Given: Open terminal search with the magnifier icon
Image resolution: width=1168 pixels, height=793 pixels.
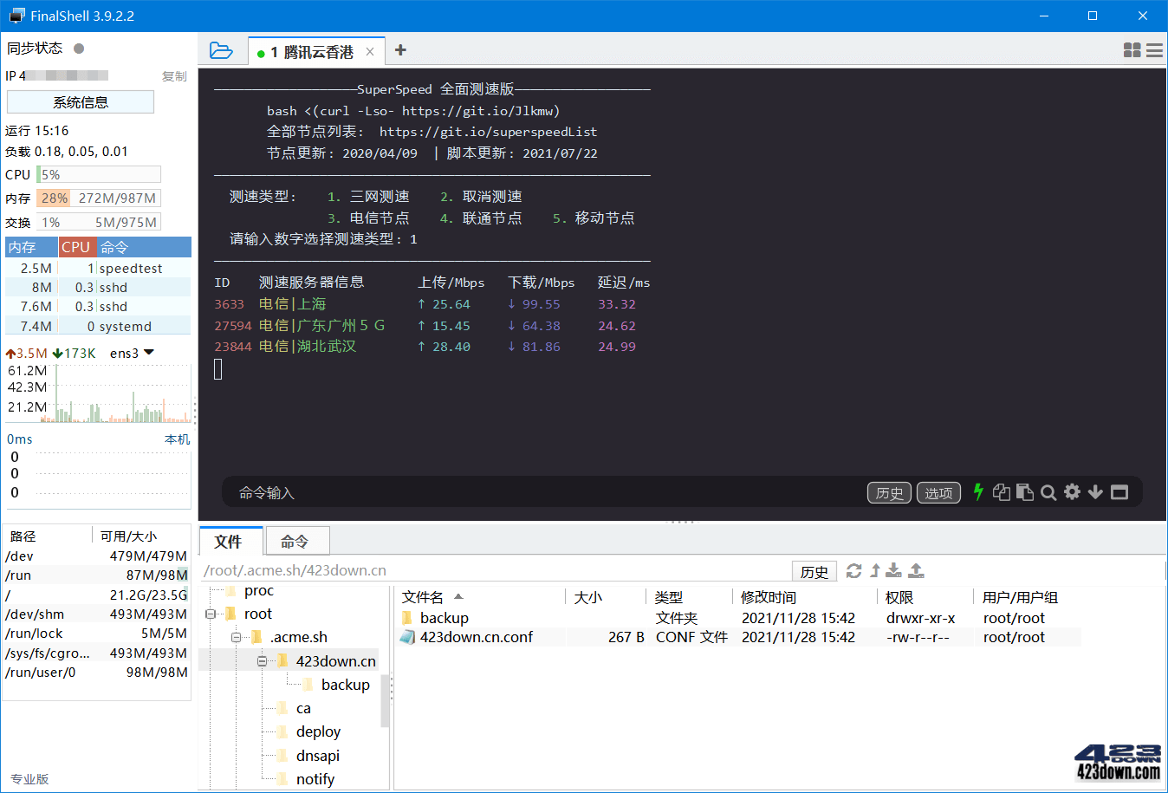Looking at the screenshot, I should click(1048, 492).
